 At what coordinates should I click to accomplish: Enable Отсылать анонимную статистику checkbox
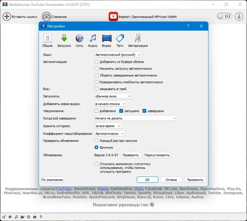coord(96,164)
